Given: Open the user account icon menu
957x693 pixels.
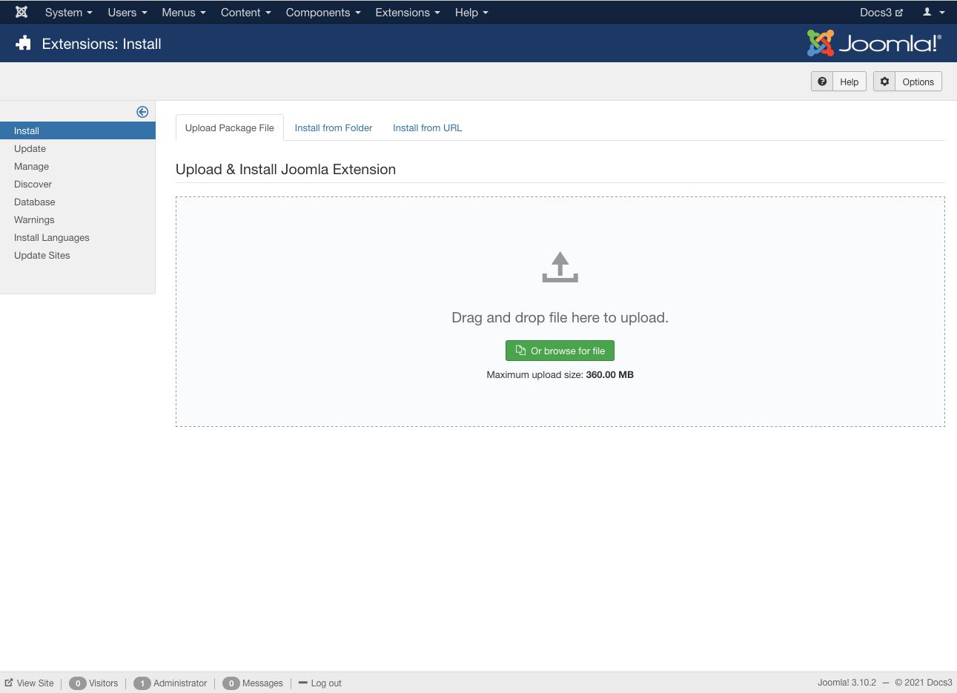Looking at the screenshot, I should [933, 12].
